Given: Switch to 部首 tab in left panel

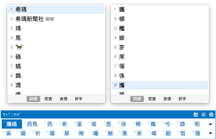Looking at the screenshot, I should 48,99.
